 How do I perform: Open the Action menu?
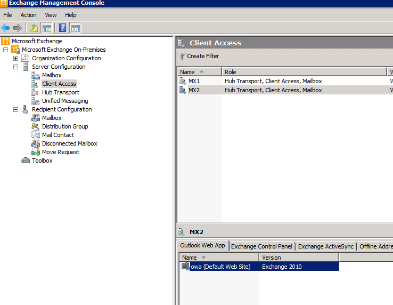[x=28, y=15]
